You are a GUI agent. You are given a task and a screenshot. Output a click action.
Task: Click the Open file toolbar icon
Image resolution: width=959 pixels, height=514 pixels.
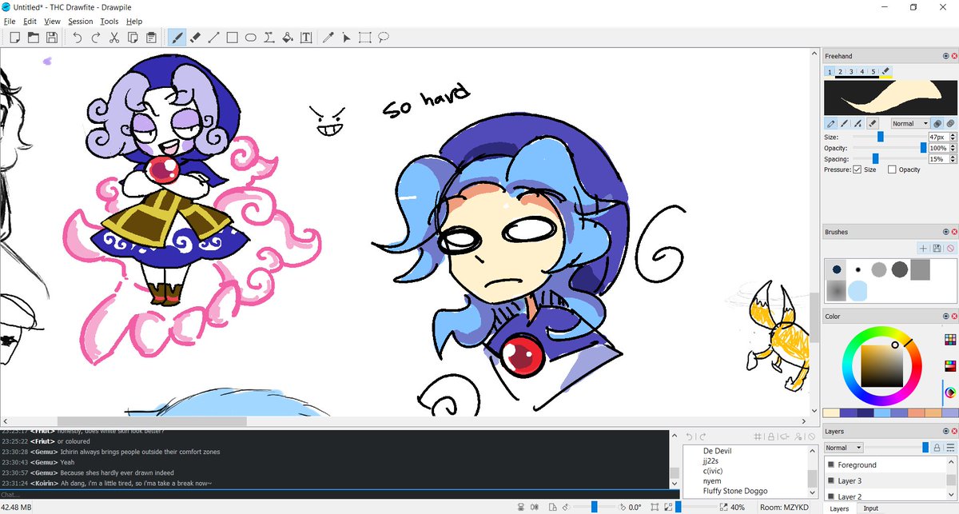pos(34,38)
